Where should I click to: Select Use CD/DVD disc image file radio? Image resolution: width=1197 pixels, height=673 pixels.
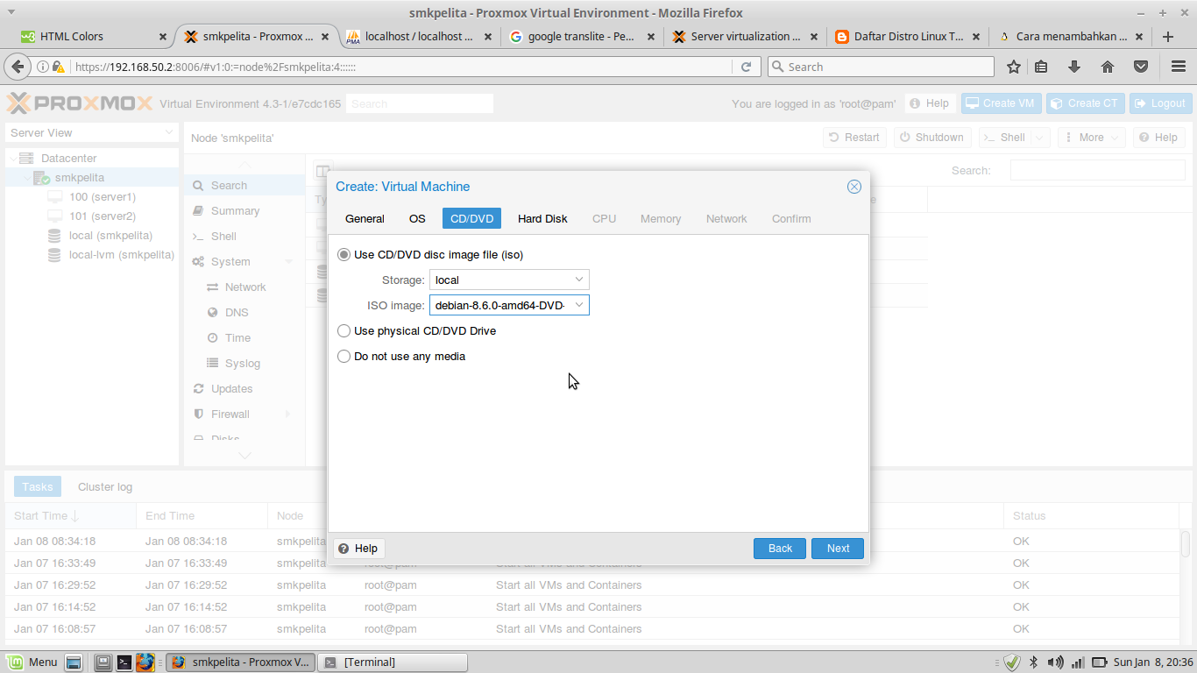tap(344, 255)
